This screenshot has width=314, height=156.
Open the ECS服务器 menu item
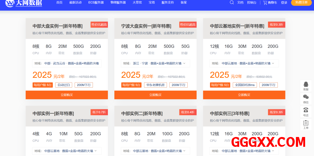[96, 2]
